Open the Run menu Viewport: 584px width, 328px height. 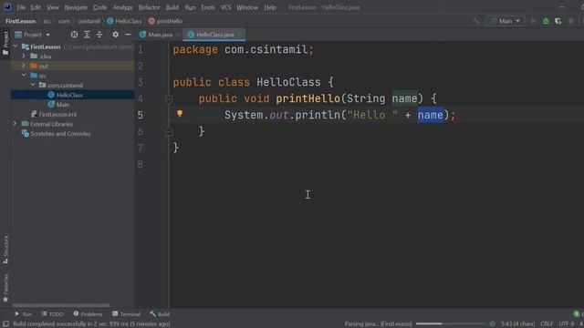tap(190, 7)
